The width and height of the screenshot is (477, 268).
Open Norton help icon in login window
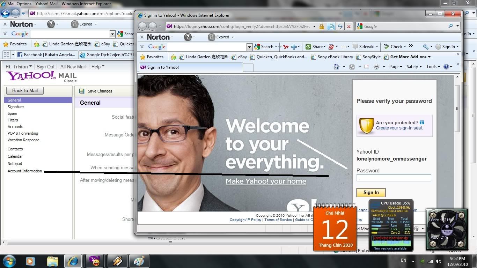pyautogui.click(x=188, y=37)
